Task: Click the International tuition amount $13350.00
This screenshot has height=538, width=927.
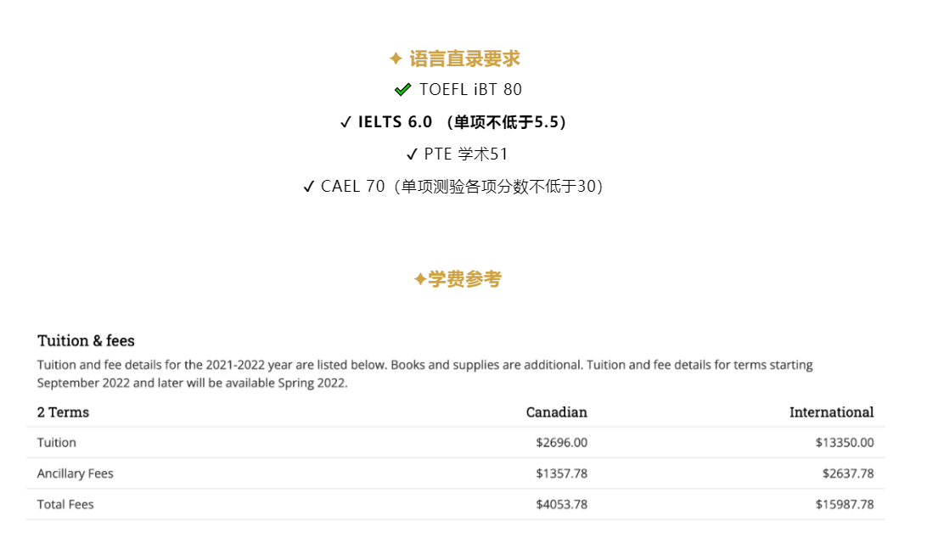Action: click(x=845, y=443)
